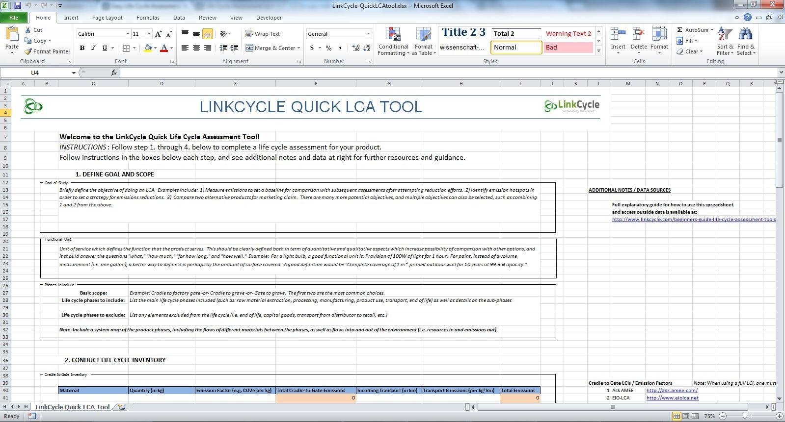Switch to Page Layout view in status bar

[x=686, y=416]
